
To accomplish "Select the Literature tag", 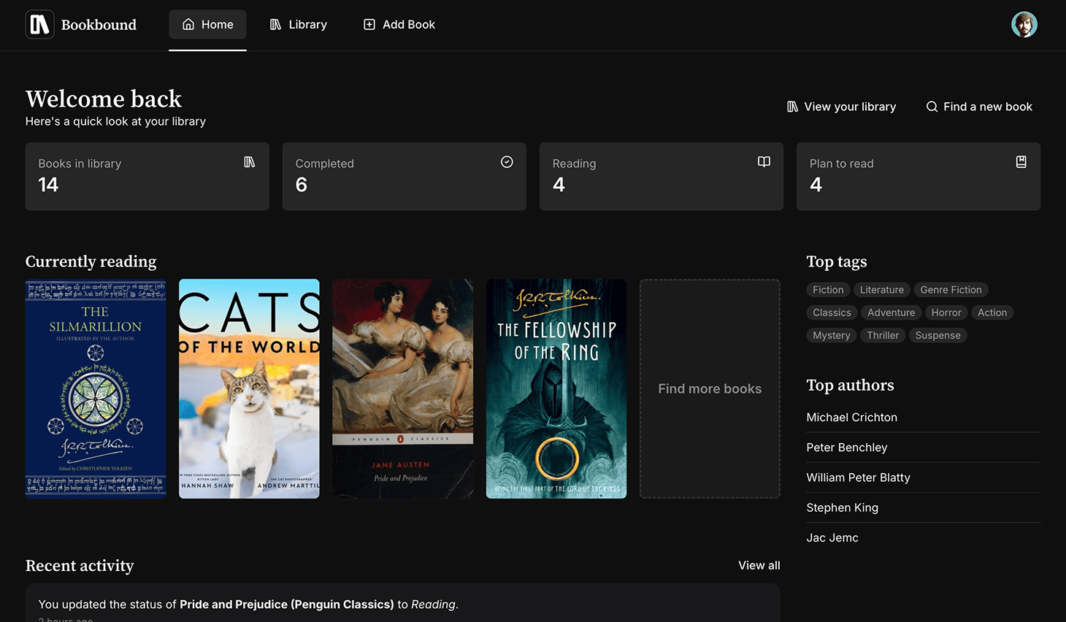I will pos(882,290).
